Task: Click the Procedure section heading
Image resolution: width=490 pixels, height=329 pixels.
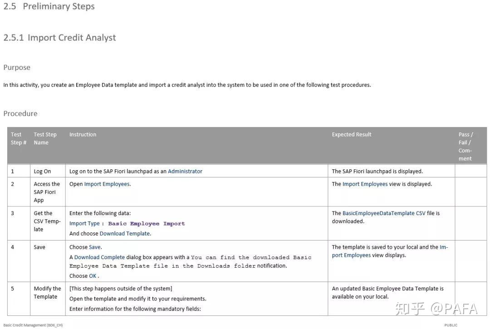Action: [20, 113]
